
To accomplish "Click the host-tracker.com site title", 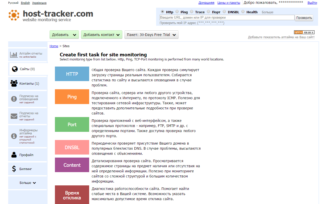I will tap(58, 14).
